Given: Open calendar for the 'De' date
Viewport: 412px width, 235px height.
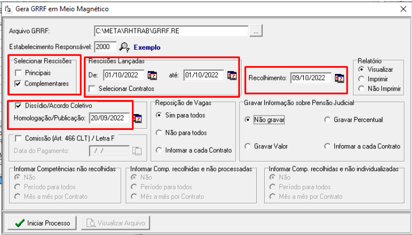Looking at the screenshot, I should (x=152, y=76).
